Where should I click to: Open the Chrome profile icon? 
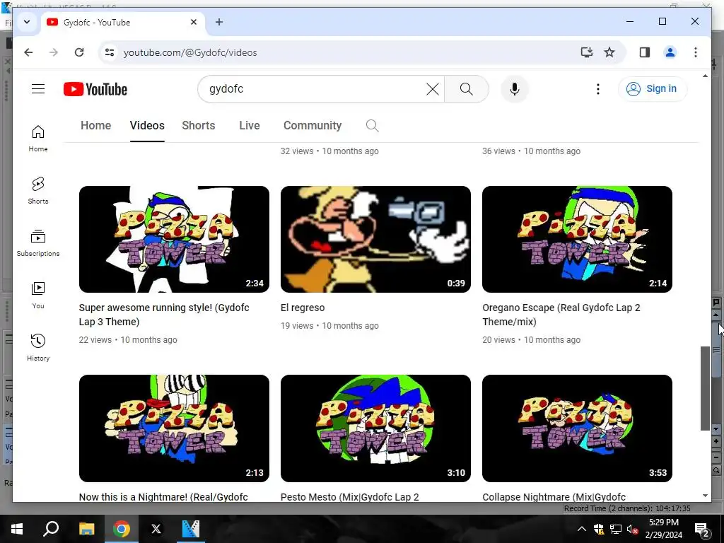coord(670,52)
